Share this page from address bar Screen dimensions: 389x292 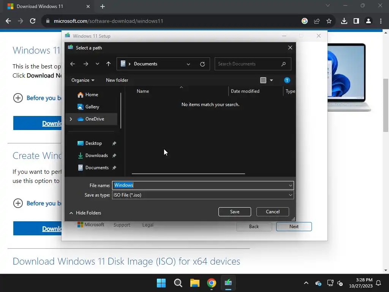coord(317,21)
